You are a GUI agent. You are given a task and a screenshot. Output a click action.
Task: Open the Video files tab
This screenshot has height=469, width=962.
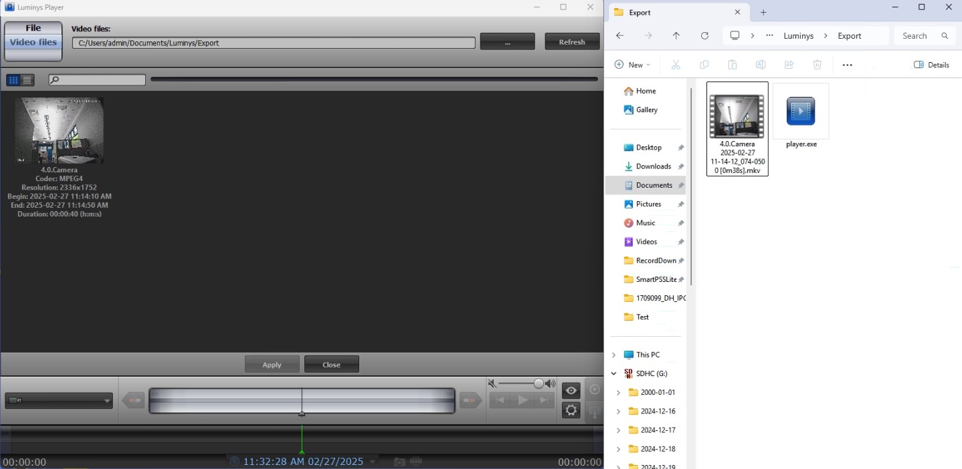click(x=33, y=42)
